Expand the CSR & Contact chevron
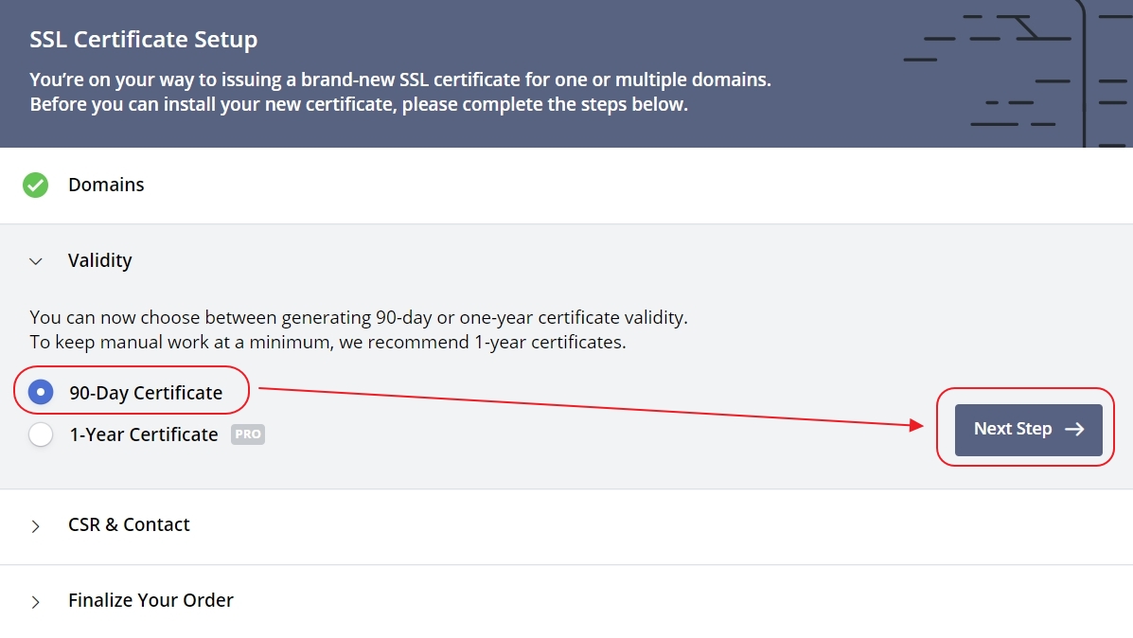1133x638 pixels. [x=35, y=526]
